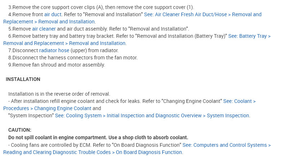Click 'Remove battery tray and battery tray bracket' text
This screenshot has height=168, width=283.
pyautogui.click(x=65, y=36)
